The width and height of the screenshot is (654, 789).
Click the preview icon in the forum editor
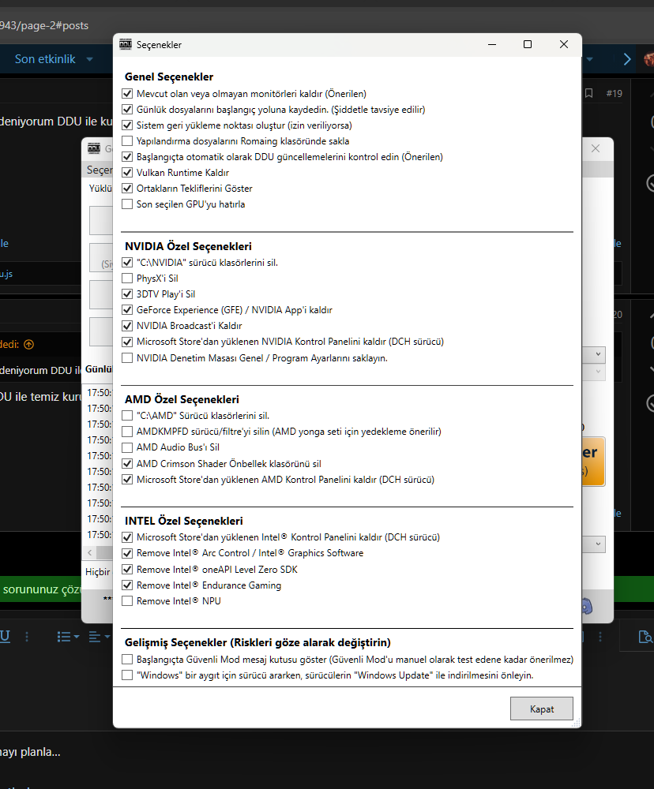[x=645, y=637]
